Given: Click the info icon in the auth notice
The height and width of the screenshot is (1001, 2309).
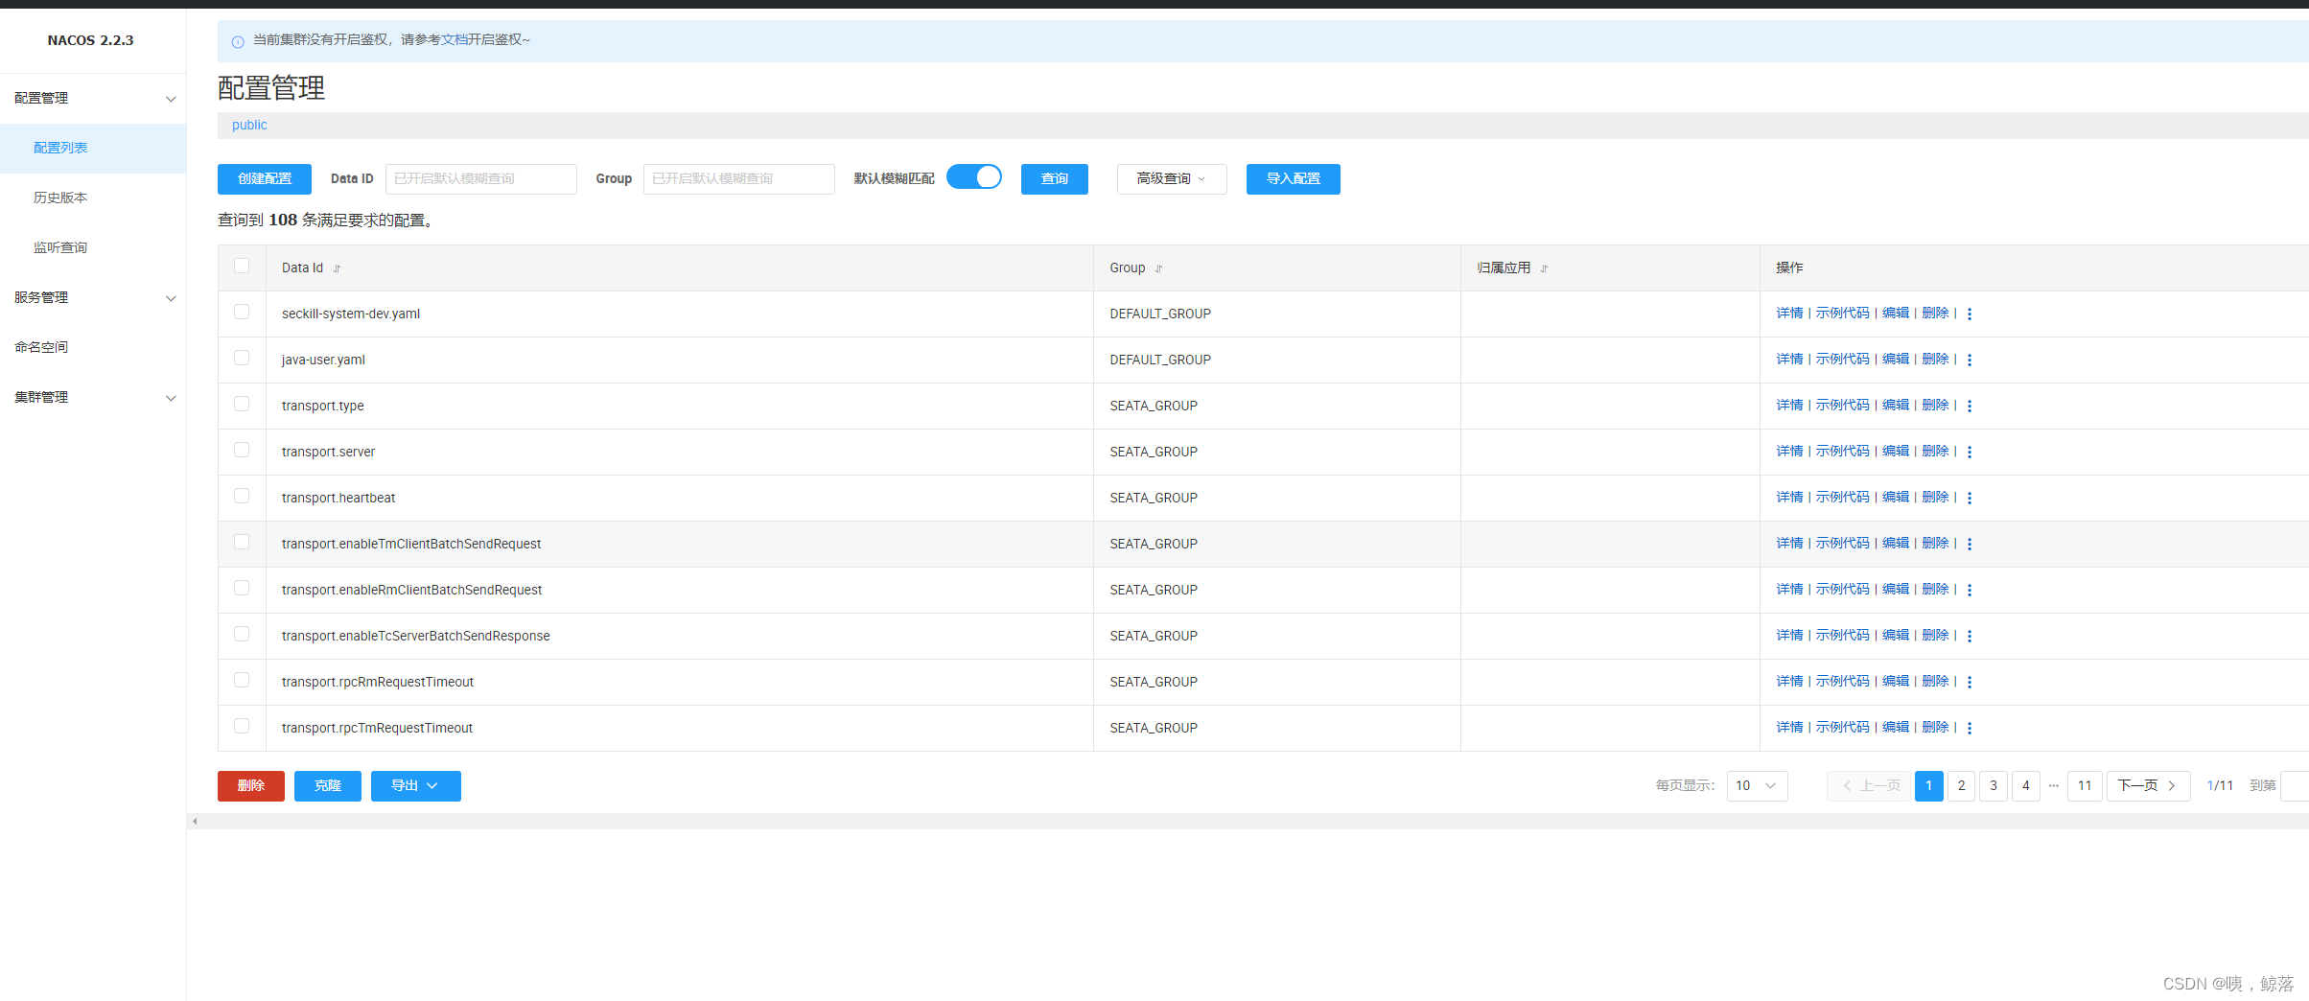Looking at the screenshot, I should click(x=238, y=41).
